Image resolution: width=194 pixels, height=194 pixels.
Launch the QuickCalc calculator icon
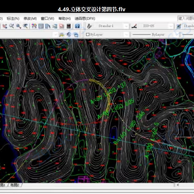coord(68,26)
